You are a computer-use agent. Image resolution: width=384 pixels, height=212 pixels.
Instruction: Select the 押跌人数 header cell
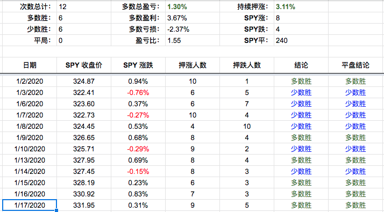click(247, 65)
